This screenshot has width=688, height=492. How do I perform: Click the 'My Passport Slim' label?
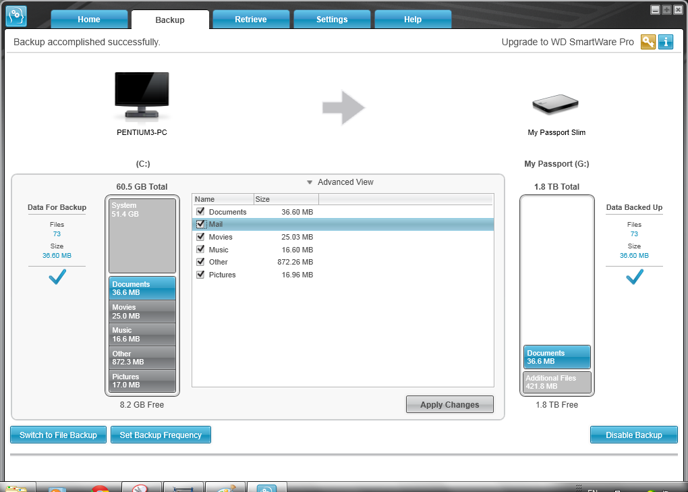(x=556, y=132)
